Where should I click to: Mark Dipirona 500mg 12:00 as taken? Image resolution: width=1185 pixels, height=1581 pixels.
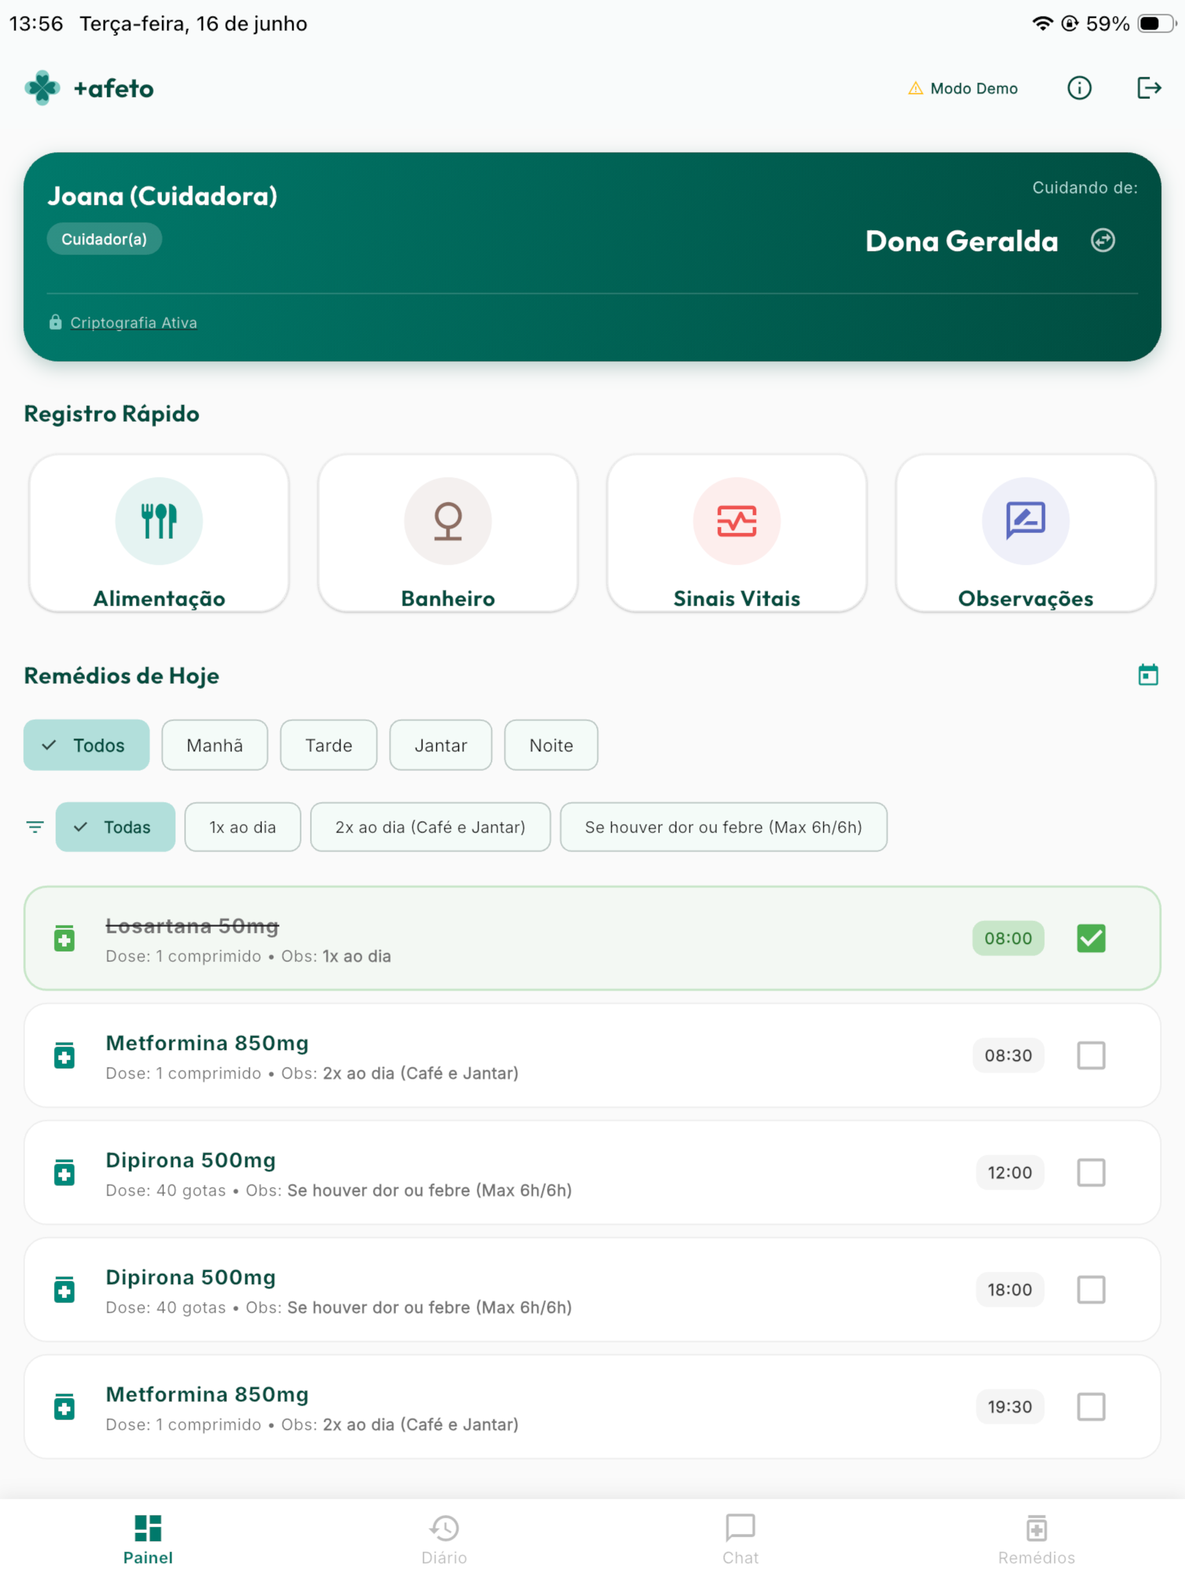pyautogui.click(x=1091, y=1173)
